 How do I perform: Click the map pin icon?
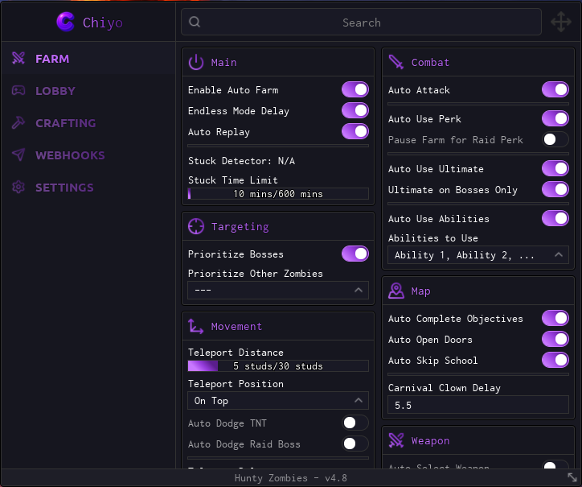tap(396, 291)
